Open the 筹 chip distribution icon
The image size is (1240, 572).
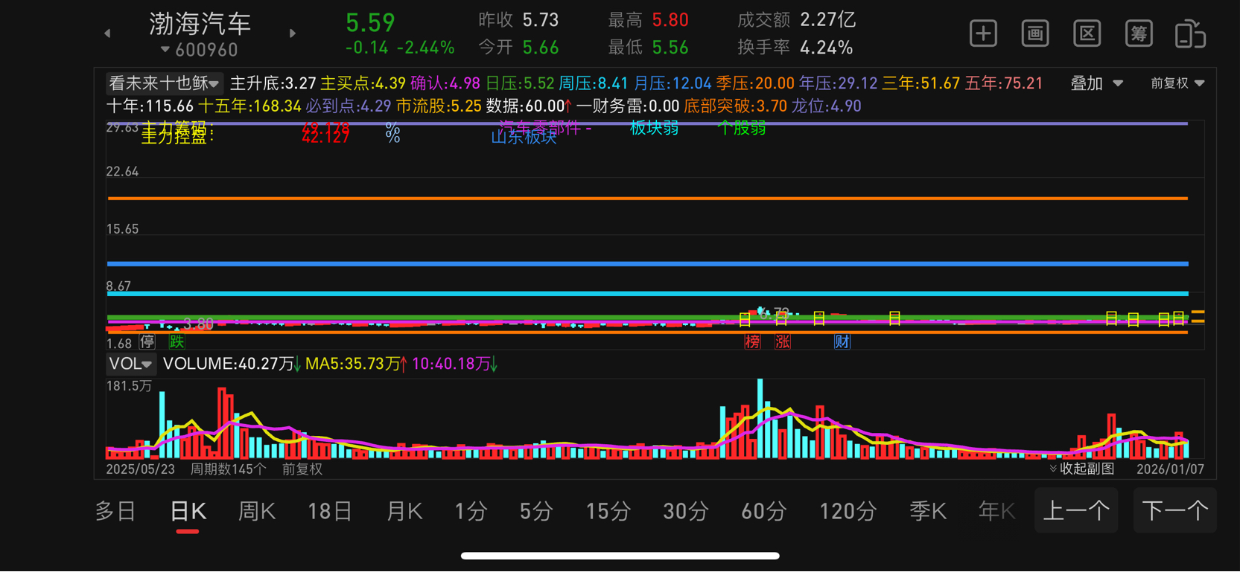click(1139, 33)
